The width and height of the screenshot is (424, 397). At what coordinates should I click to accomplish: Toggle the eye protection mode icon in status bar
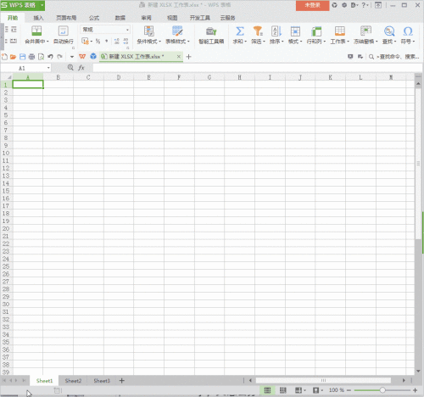pyautogui.click(x=316, y=390)
